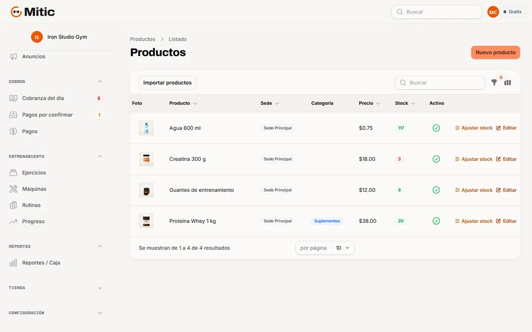Click the active check icon for Creatina 300 g

coord(436,159)
